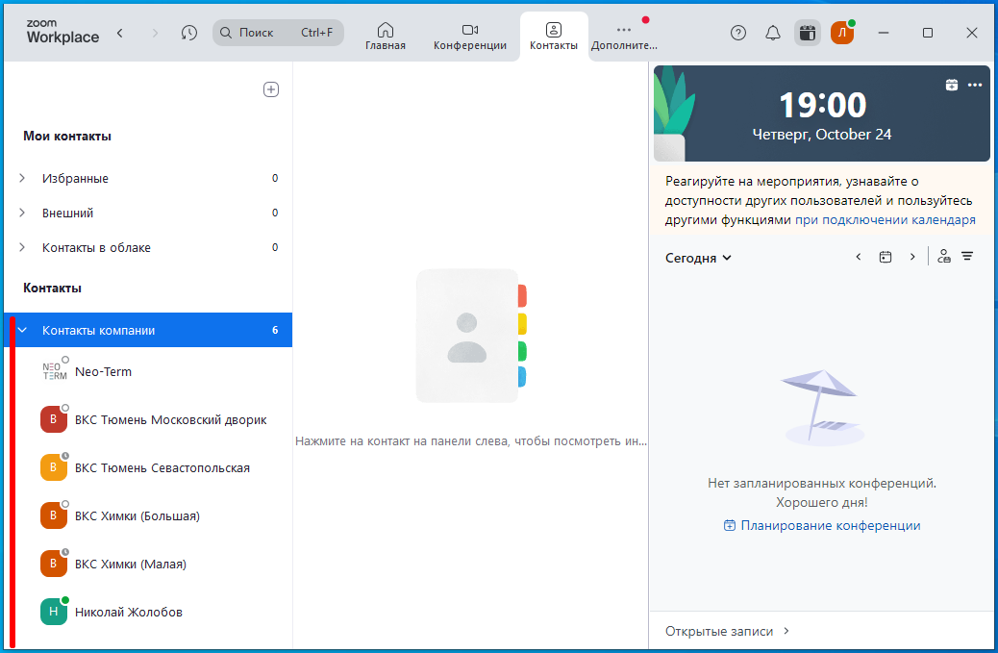This screenshot has width=998, height=653.
Task: Click the add contact plus icon
Action: [271, 89]
